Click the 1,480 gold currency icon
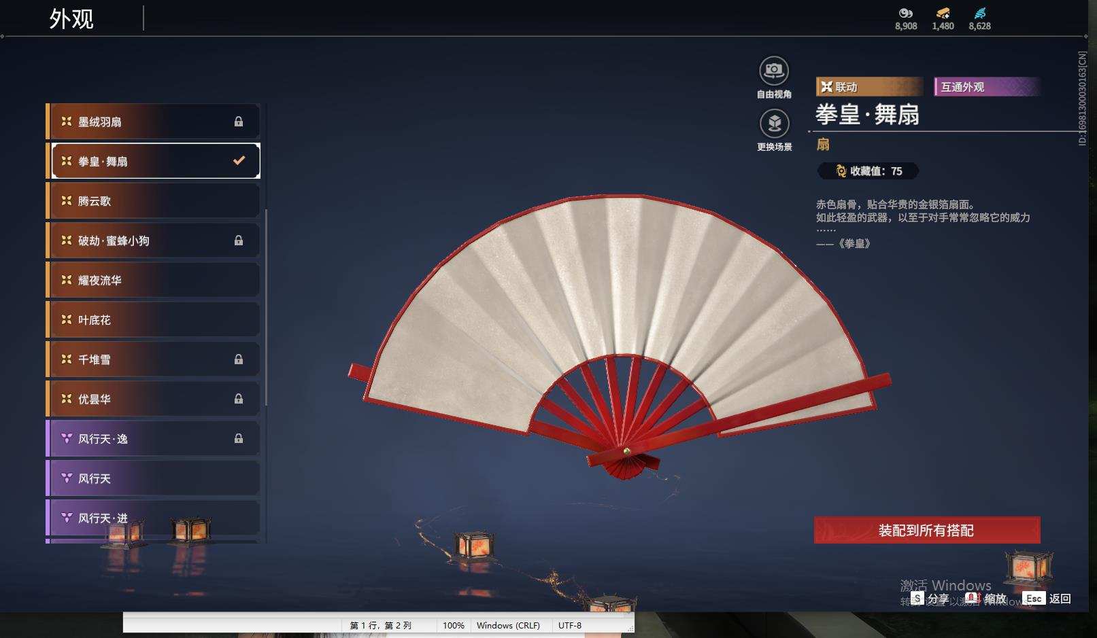The height and width of the screenshot is (638, 1097). 943,13
